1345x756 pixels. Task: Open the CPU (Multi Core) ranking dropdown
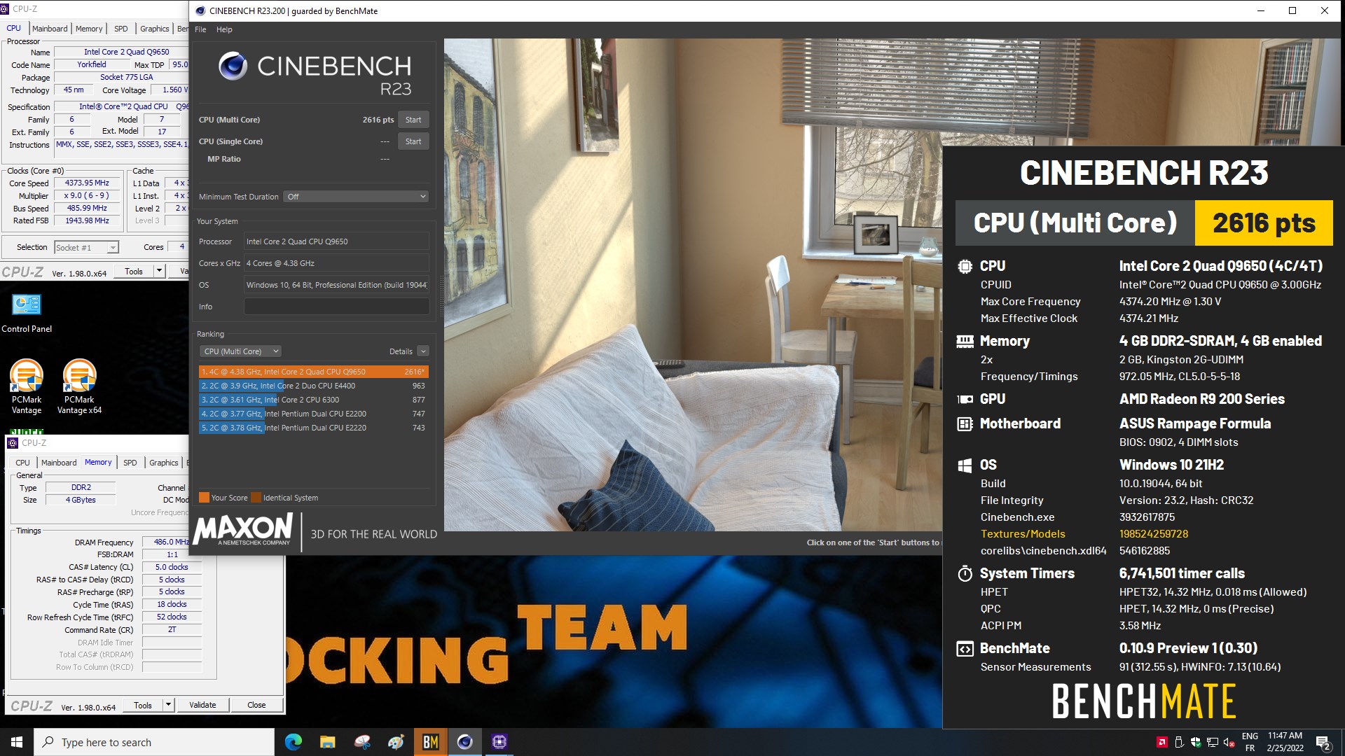pyautogui.click(x=241, y=351)
